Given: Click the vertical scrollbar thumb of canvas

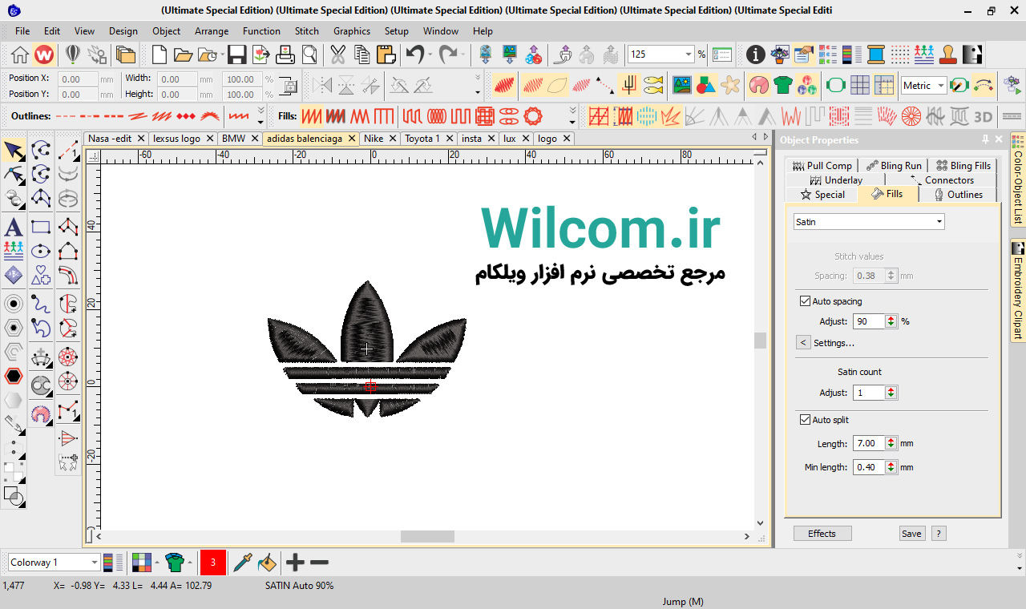Looking at the screenshot, I should (760, 341).
